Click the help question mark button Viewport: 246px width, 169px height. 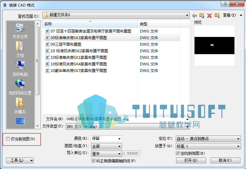point(225,4)
